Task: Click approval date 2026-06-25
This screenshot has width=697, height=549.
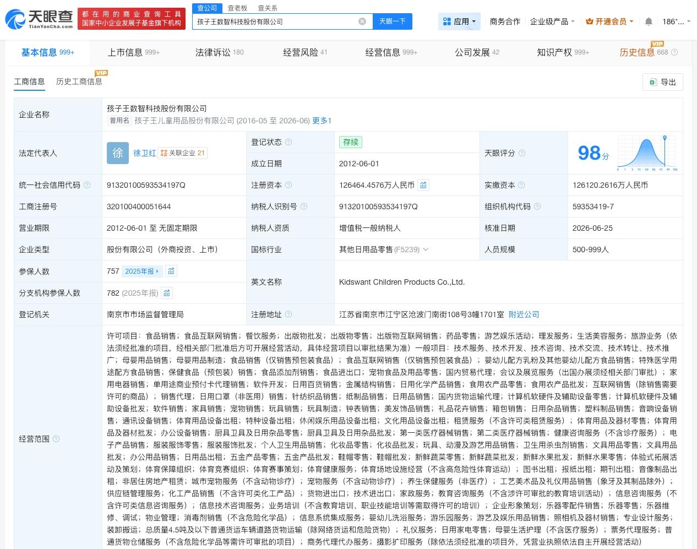Action: [592, 228]
